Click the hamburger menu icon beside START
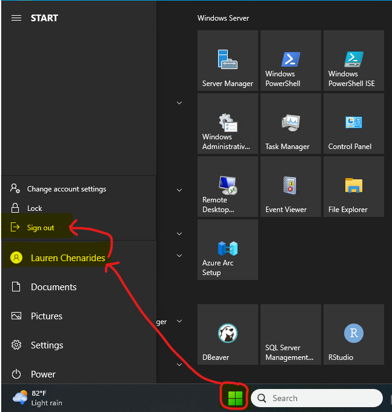This screenshot has height=412, width=392. (16, 18)
